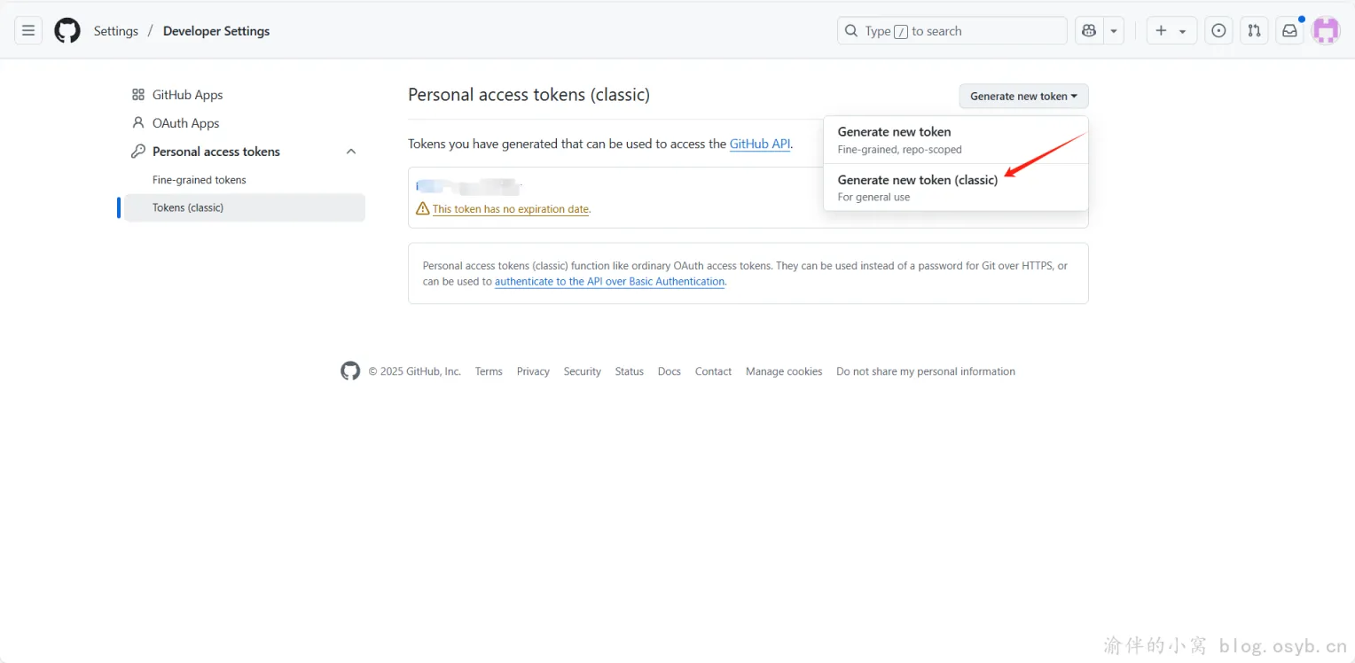Click the GitHub logo in header

(67, 31)
